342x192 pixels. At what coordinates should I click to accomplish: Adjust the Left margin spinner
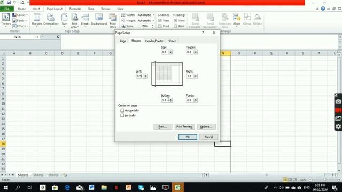[x=146, y=76]
